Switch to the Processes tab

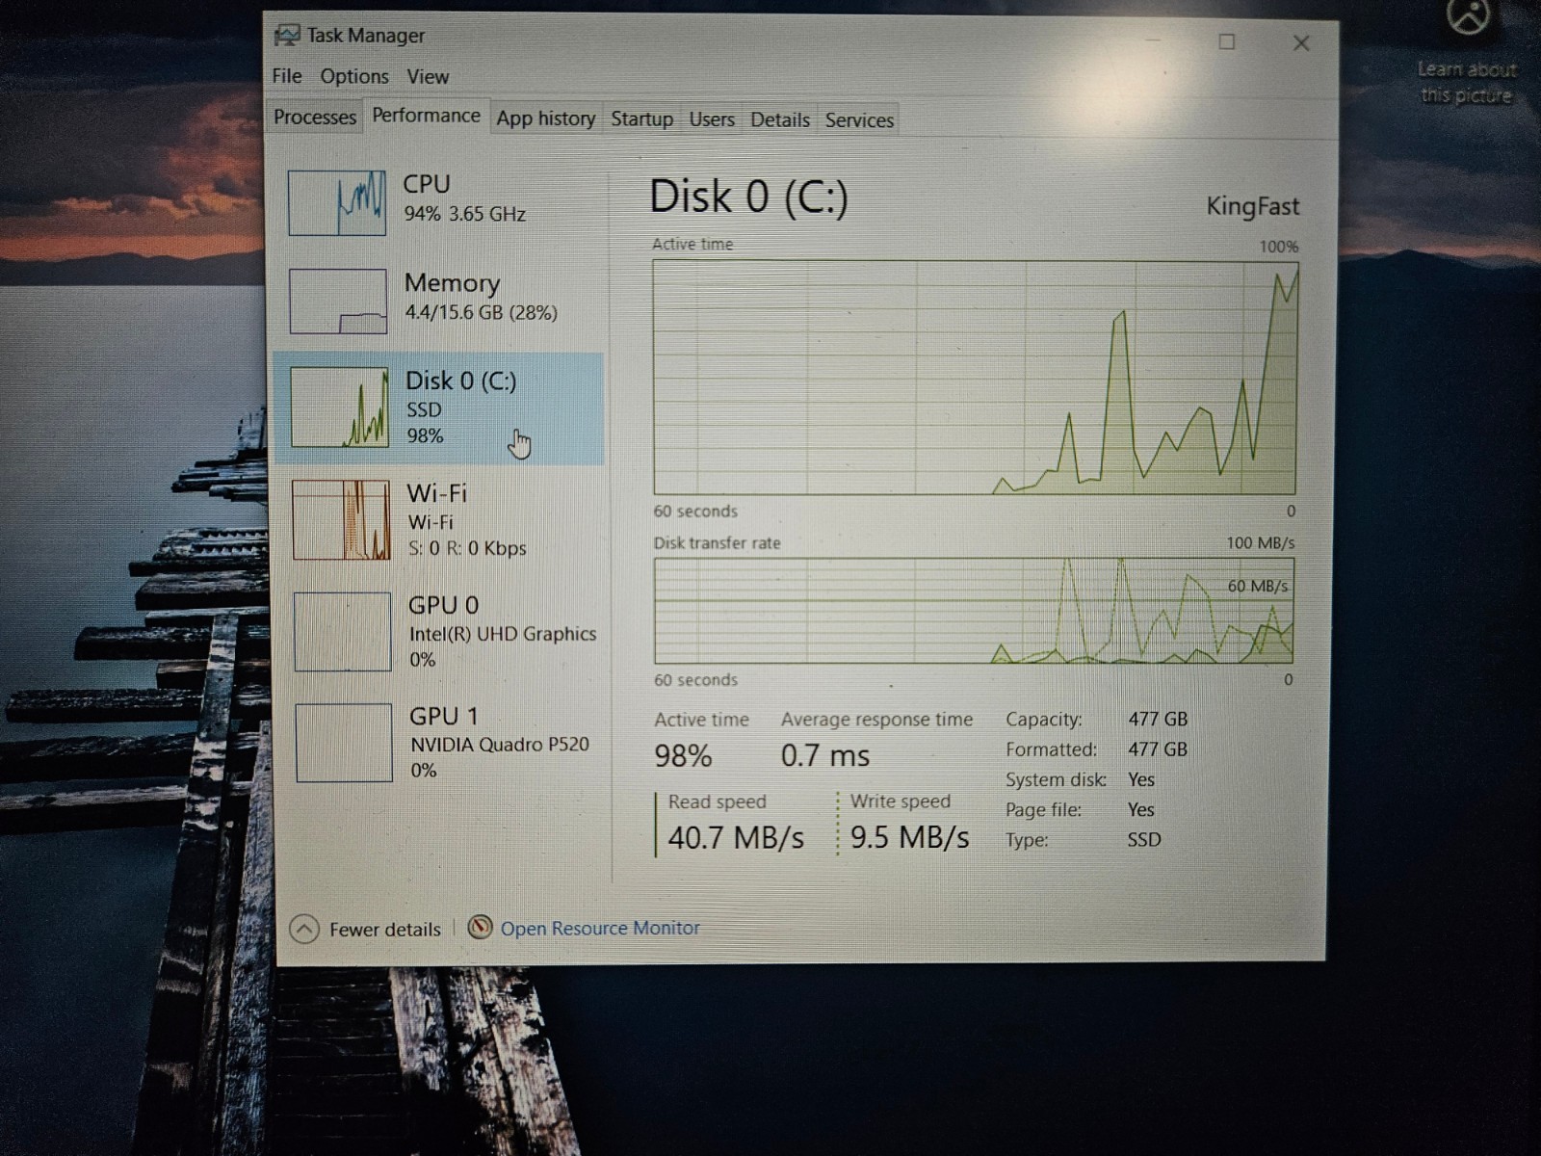[x=315, y=118]
